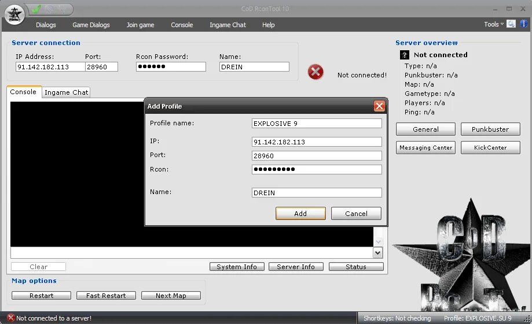This screenshot has width=532, height=324.
Task: Click the Profile name field containing EXPLOSIVE 9
Action: 317,123
